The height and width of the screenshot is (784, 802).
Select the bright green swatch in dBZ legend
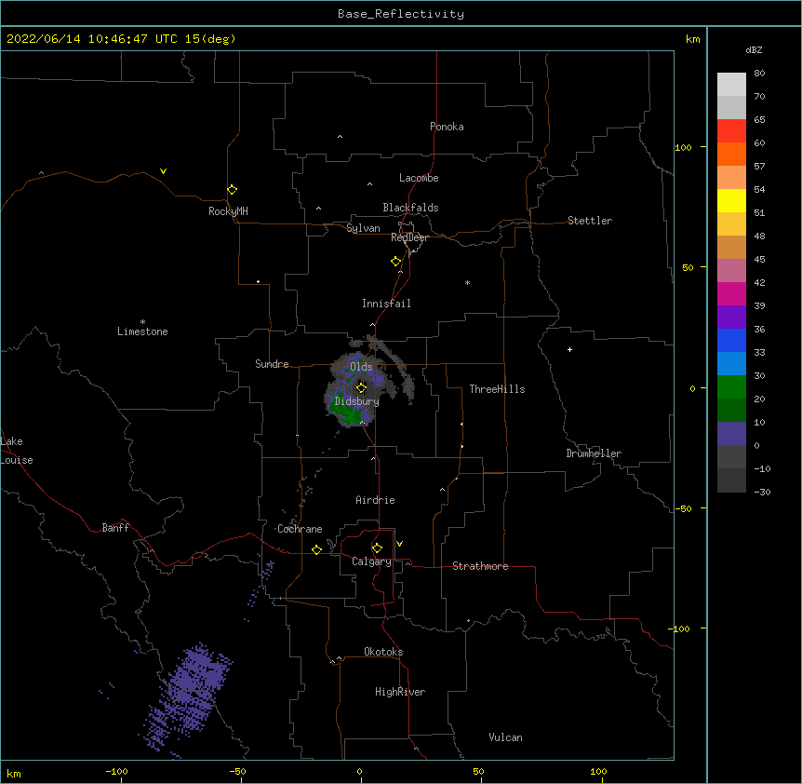[731, 387]
